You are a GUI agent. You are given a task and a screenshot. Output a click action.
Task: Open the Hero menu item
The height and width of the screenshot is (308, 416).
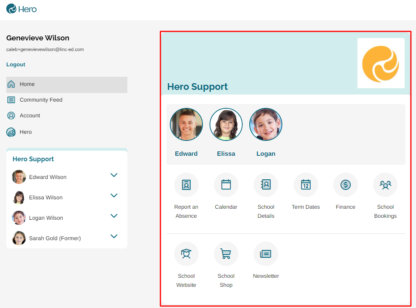click(x=67, y=132)
